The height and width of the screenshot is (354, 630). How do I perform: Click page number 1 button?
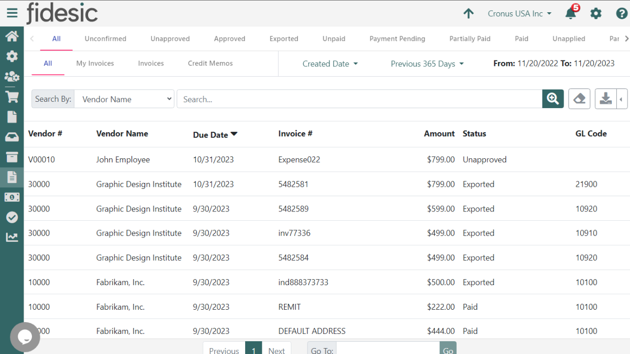(x=253, y=348)
